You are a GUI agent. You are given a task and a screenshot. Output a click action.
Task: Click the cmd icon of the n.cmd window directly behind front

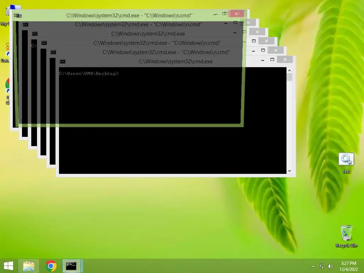pyautogui.click(x=53, y=52)
